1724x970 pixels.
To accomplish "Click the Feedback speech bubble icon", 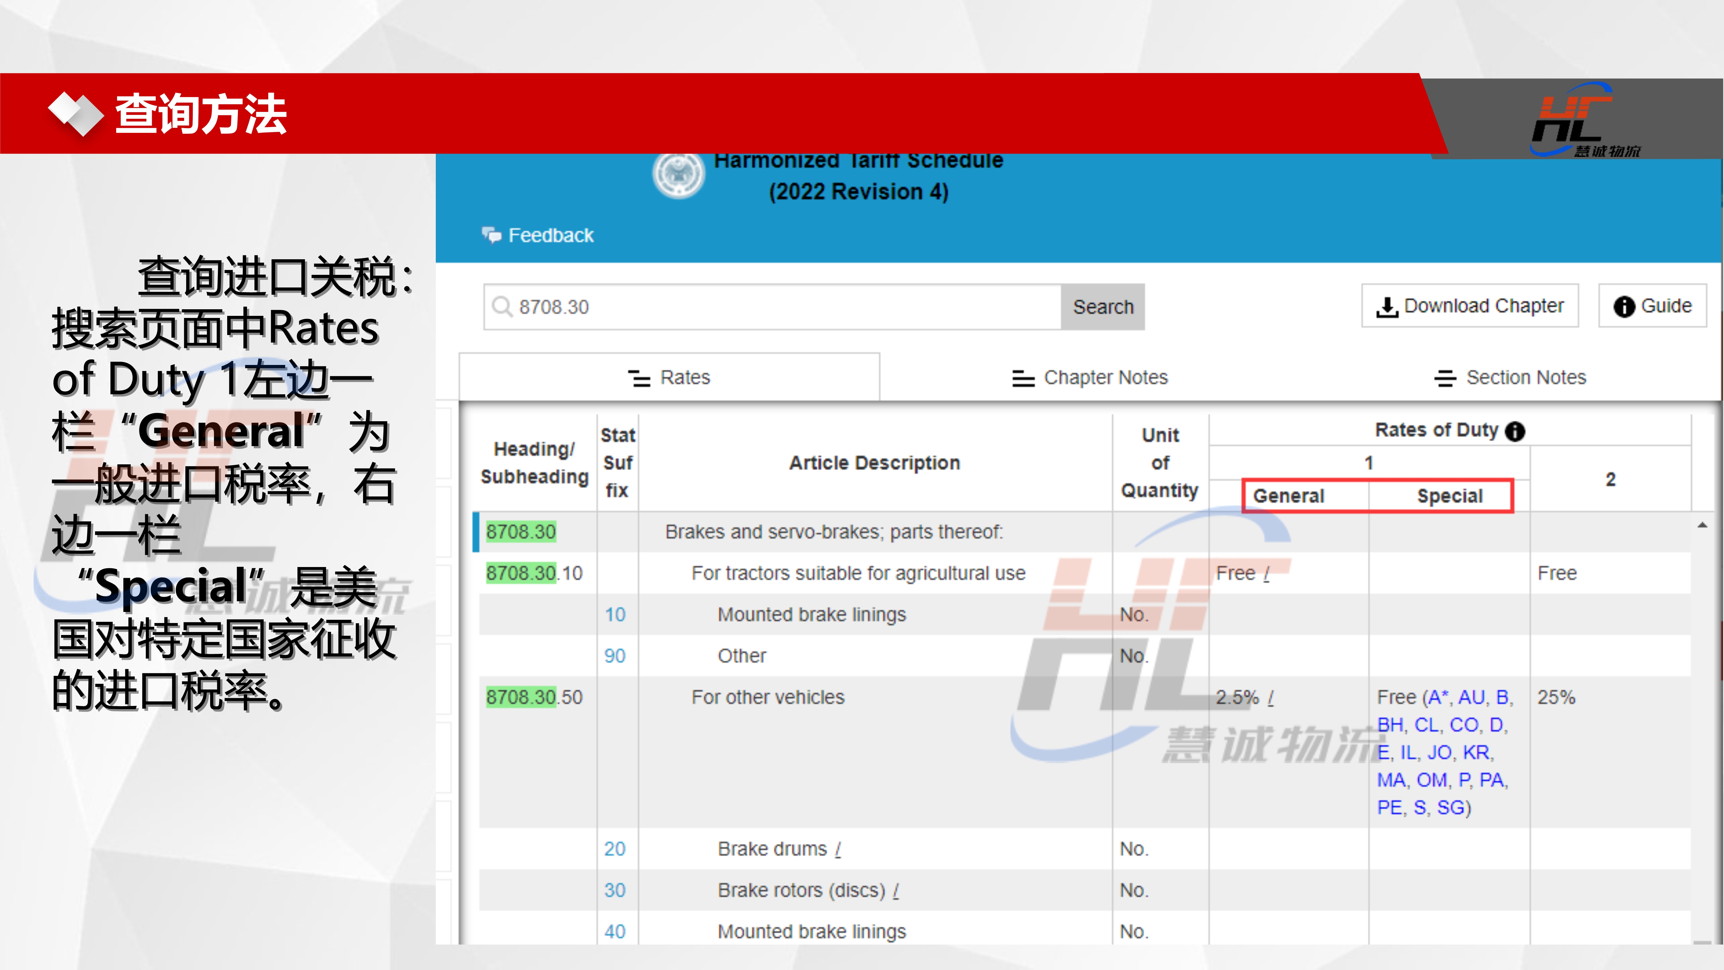I will pyautogui.click(x=492, y=235).
